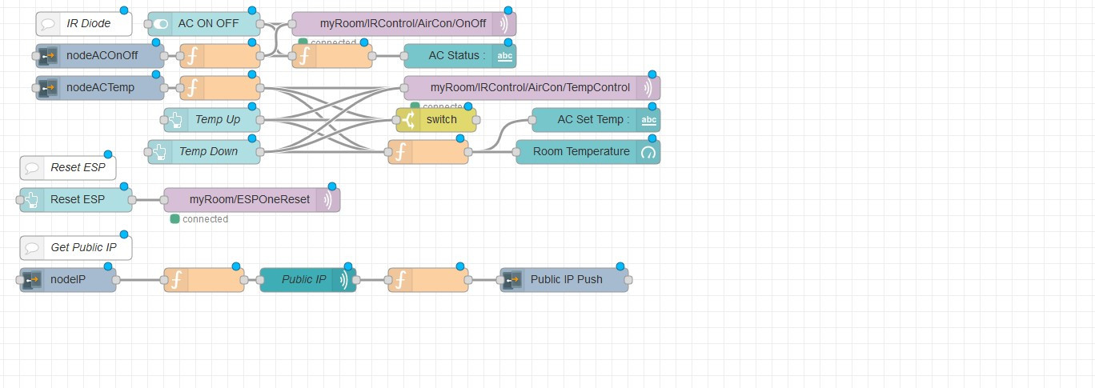The width and height of the screenshot is (1095, 388).
Task: Select the myRoom/IRControl/AirCon/OnOff label
Action: point(403,23)
